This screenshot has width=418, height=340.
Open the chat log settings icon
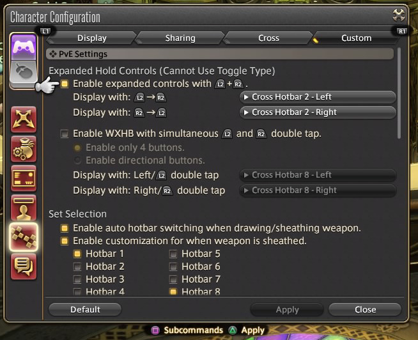(24, 267)
